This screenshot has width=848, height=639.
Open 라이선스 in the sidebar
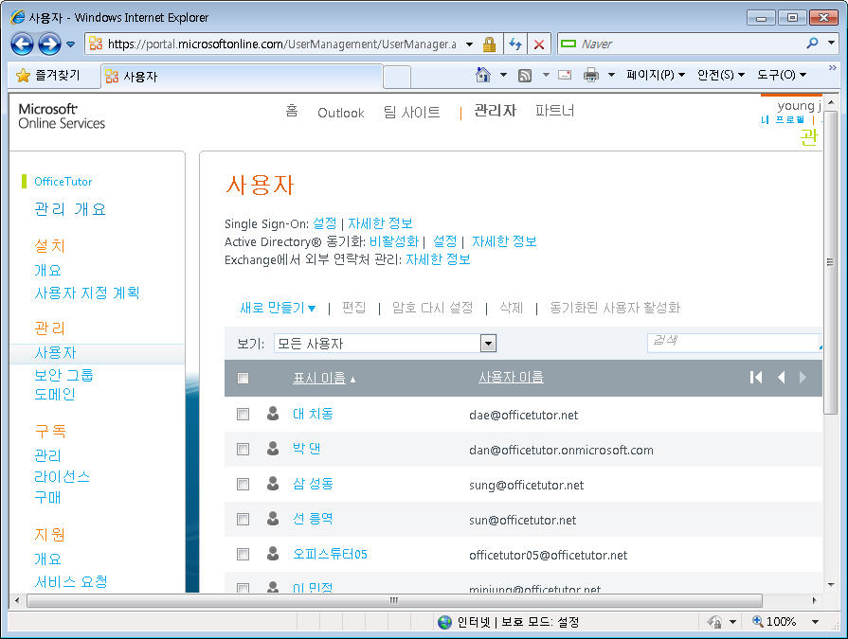click(63, 476)
